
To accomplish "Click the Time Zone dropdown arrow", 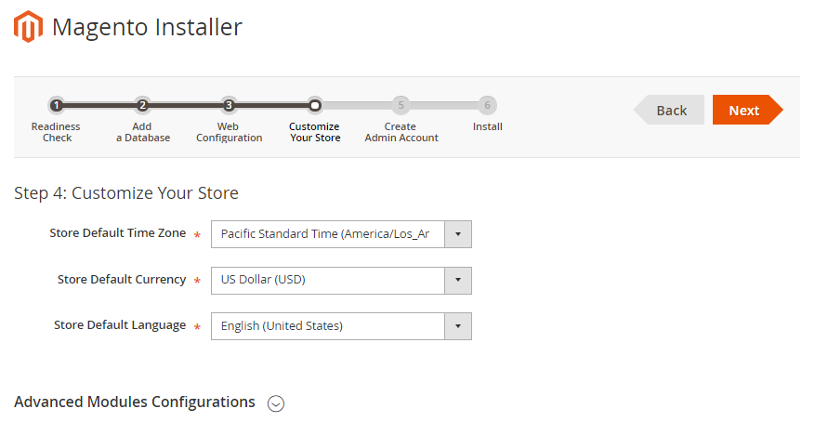I will click(458, 234).
